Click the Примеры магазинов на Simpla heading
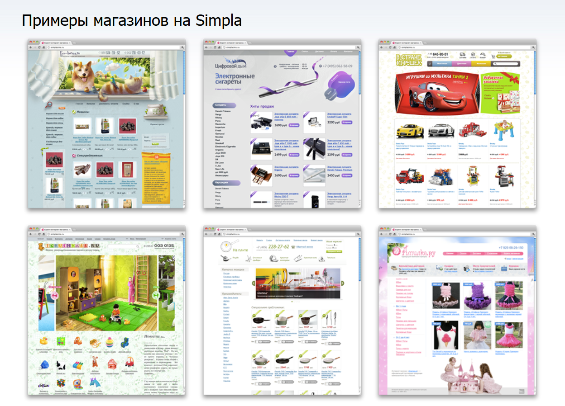Screen dimensions: 565x406 coord(132,21)
